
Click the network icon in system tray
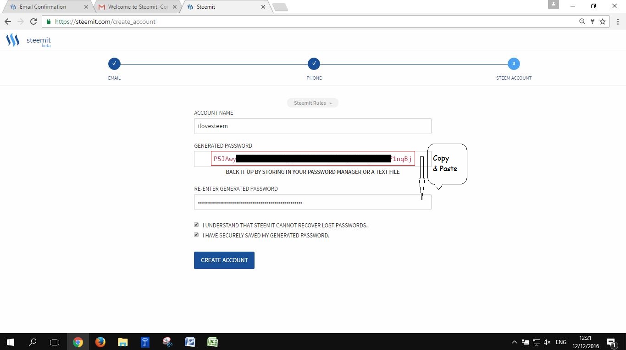[536, 342]
